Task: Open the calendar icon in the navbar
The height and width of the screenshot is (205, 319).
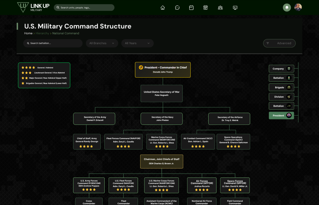Action: pos(191,8)
